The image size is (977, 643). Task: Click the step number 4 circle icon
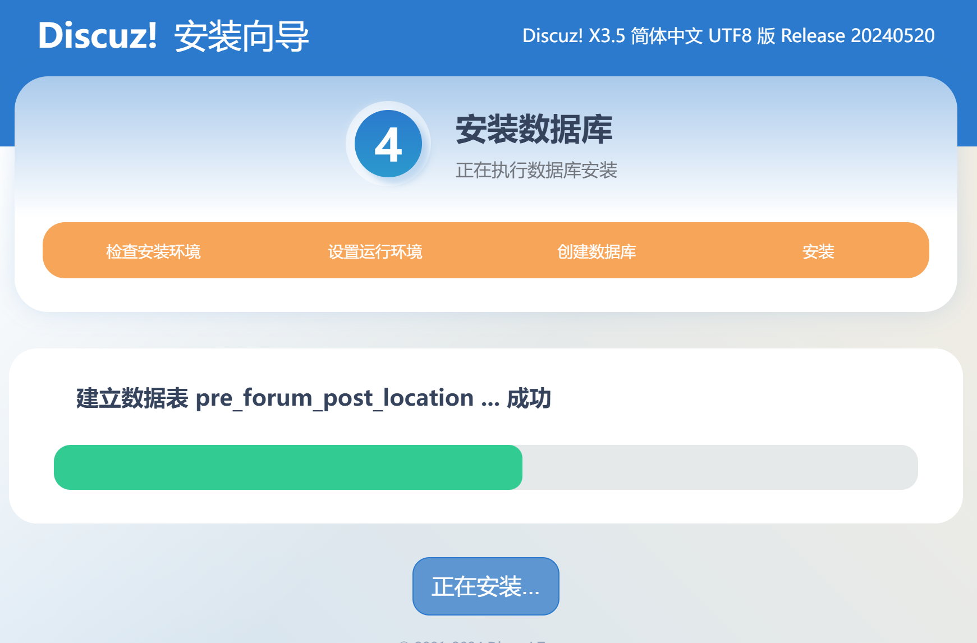click(388, 144)
